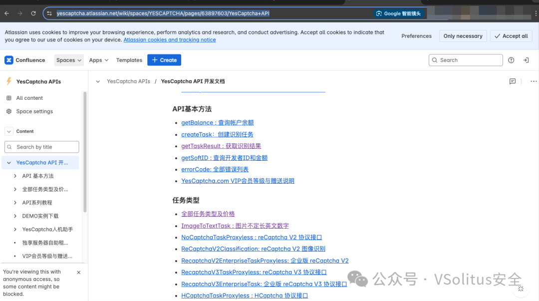Expand the 全部任务类型及价... tree item
The height and width of the screenshot is (301, 539).
click(15, 190)
